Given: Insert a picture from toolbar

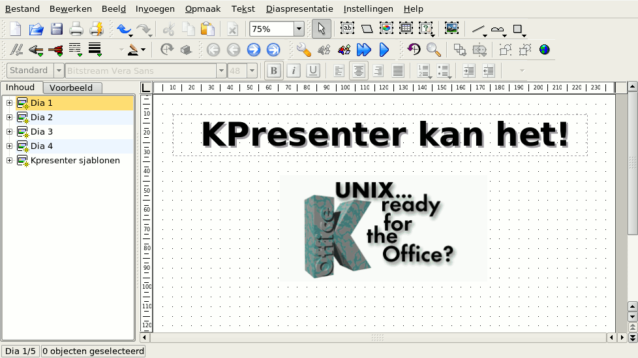Looking at the screenshot, I should pos(451,29).
